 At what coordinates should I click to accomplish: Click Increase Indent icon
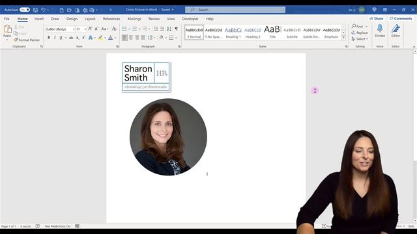[x=162, y=29]
